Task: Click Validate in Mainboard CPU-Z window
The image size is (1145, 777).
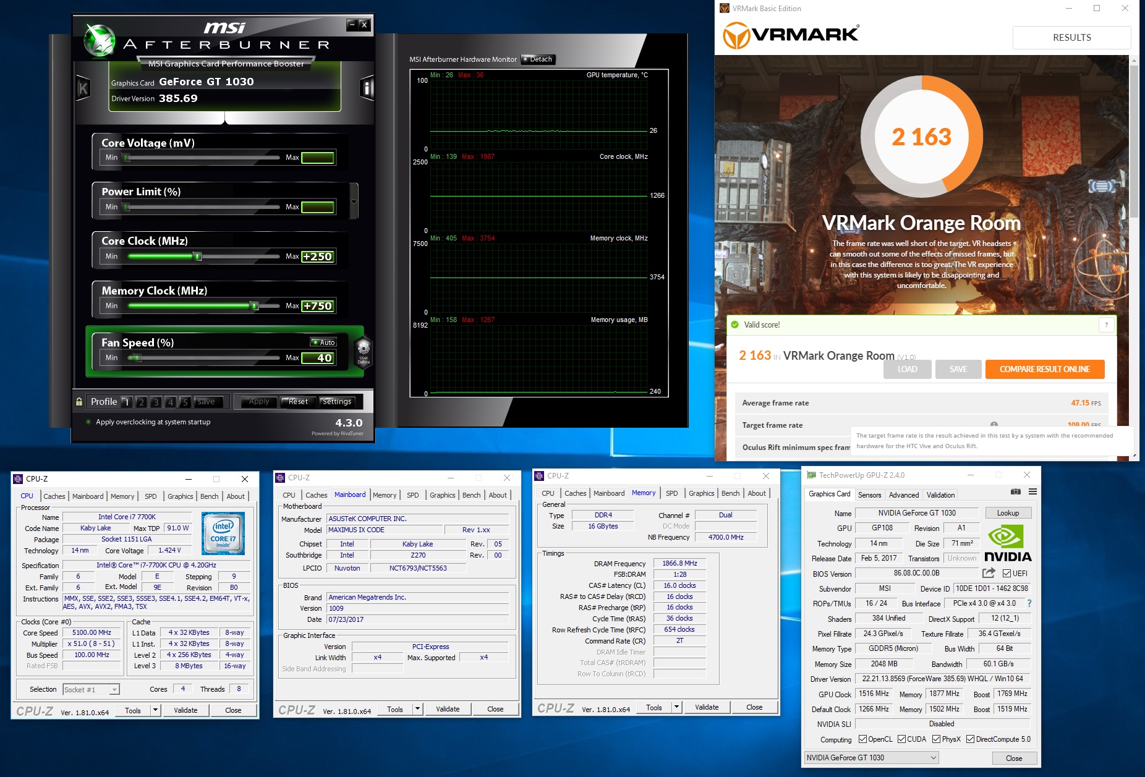Action: (448, 709)
